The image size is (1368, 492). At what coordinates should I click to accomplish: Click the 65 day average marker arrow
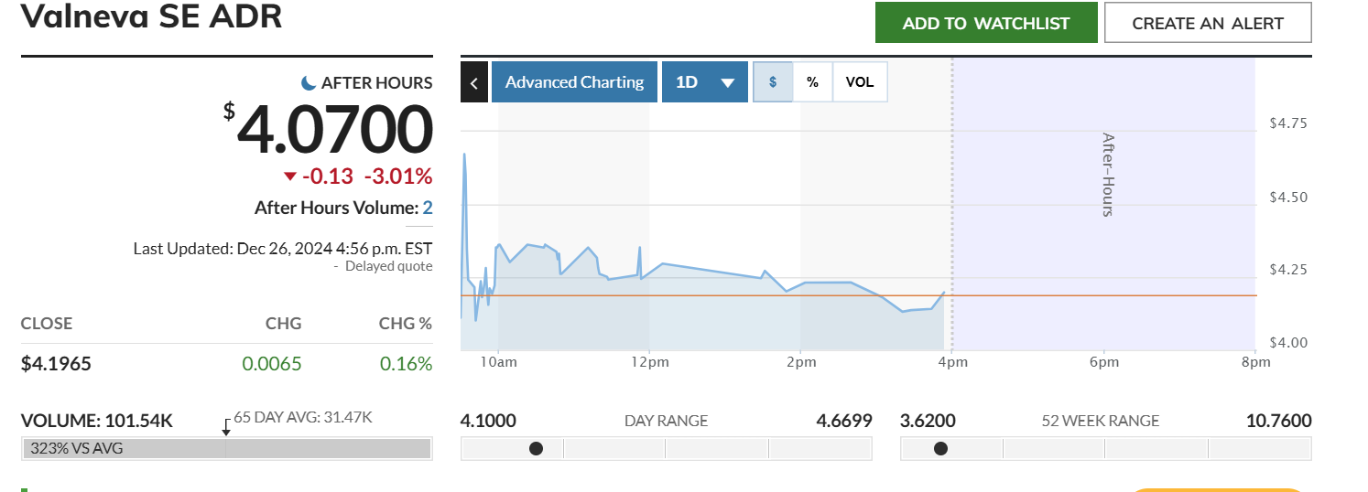[226, 427]
